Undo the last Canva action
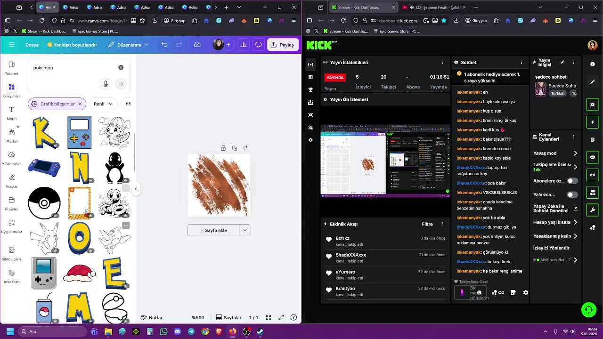Viewport: 603px width, 339px height. click(x=164, y=45)
